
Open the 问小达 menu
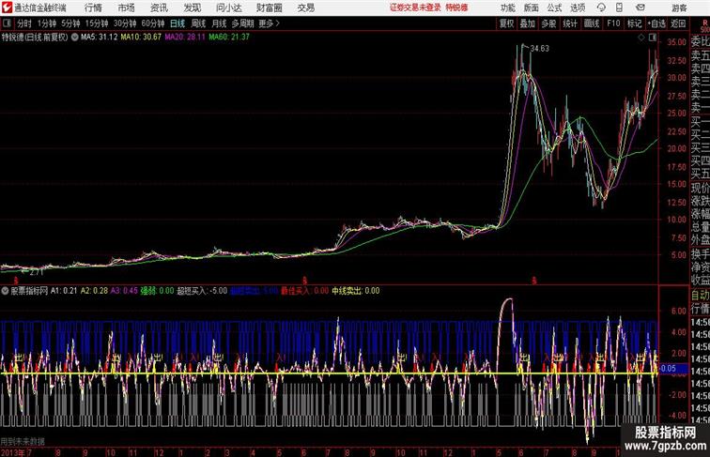click(228, 8)
